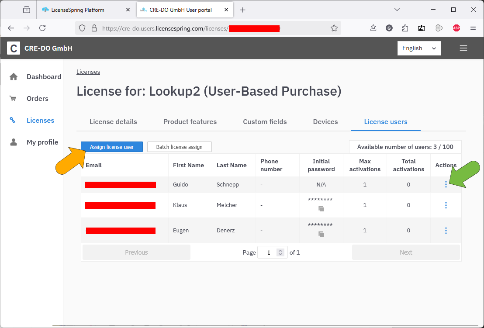Viewport: 484px width, 328px height.
Task: Copy initial password for Eugen Denerz
Action: pos(322,234)
